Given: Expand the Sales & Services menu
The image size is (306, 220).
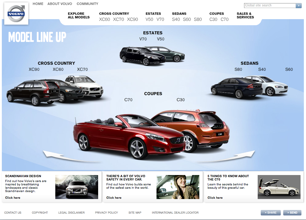Looking at the screenshot, I should [245, 15].
